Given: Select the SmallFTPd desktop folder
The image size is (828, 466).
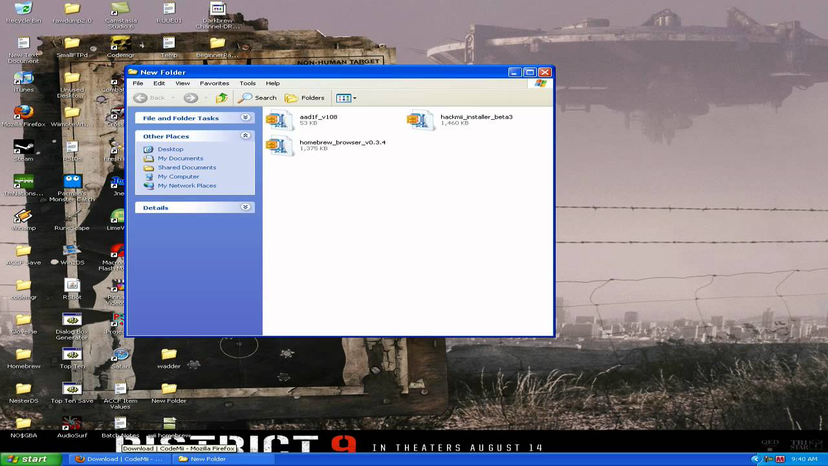Looking at the screenshot, I should (72, 47).
